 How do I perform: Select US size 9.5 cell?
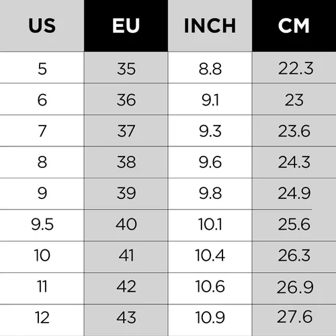tap(42, 226)
